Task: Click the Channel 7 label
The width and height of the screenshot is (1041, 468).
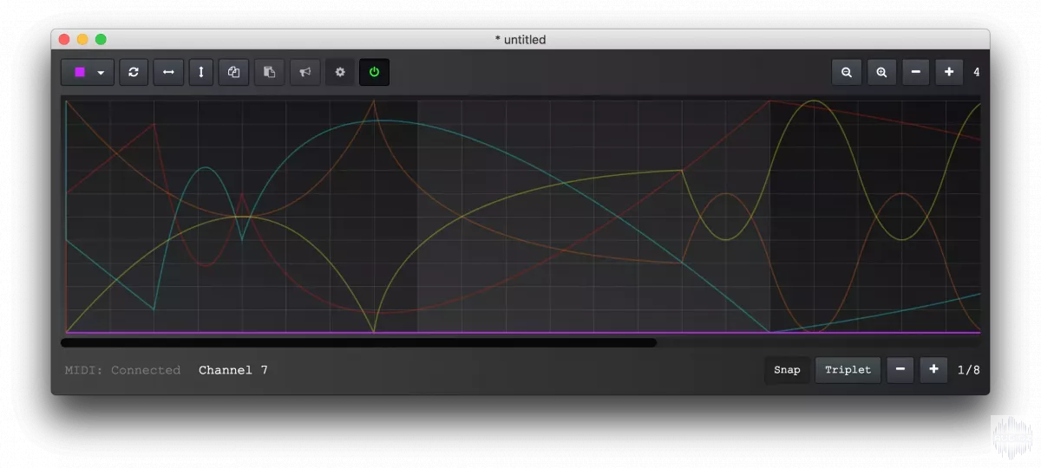Action: (232, 370)
